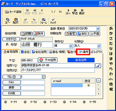116x111 pixels.
Task: Click the TEL.(T) button
Action: coord(12,77)
